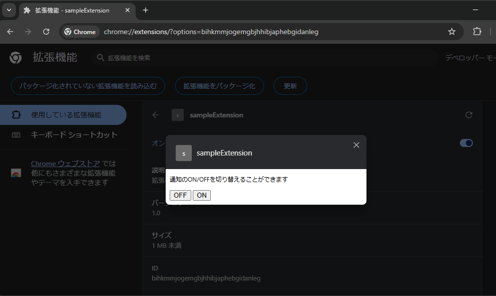Image resolution: width=496 pixels, height=296 pixels.
Task: Click the Chrome logo chip in the address bar
Action: pos(80,32)
